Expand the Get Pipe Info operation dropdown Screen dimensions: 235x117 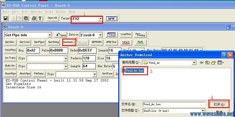(x=50, y=35)
